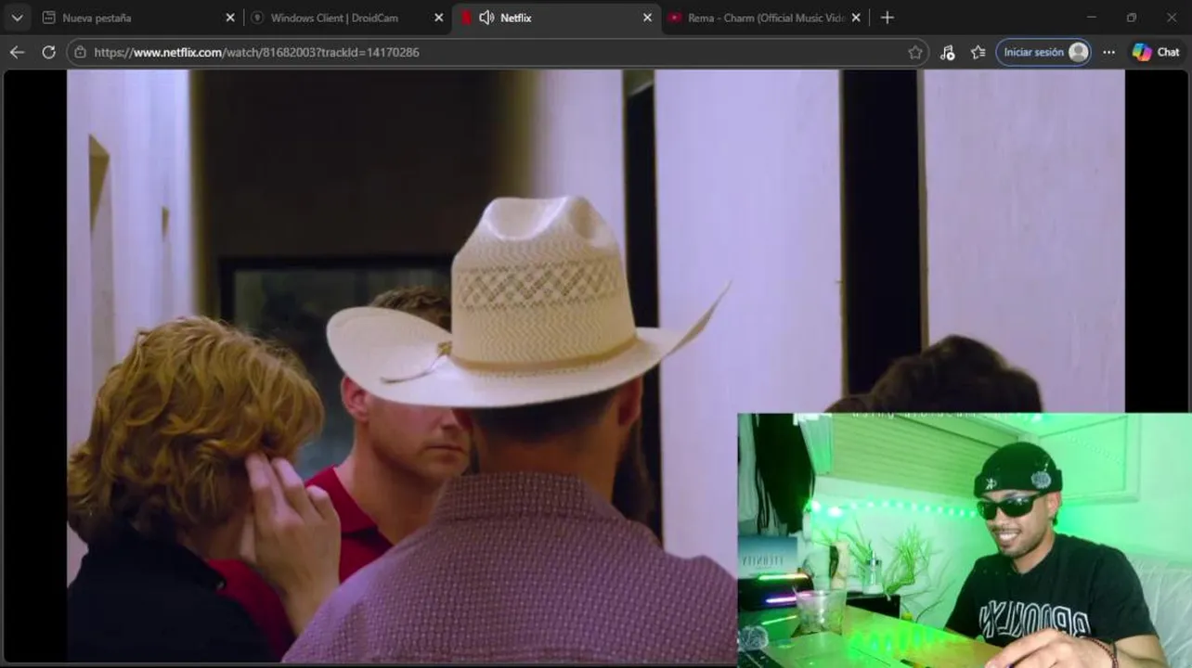
Task: Click the webcam overlay thumbnail
Action: click(965, 540)
